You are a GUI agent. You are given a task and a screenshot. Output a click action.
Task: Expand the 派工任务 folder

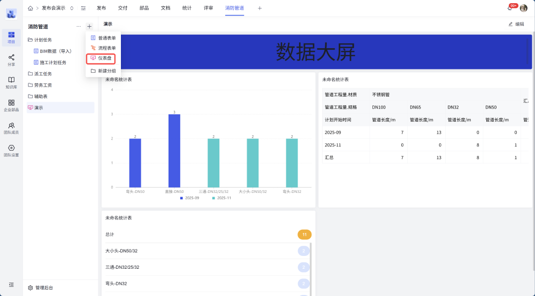point(43,74)
